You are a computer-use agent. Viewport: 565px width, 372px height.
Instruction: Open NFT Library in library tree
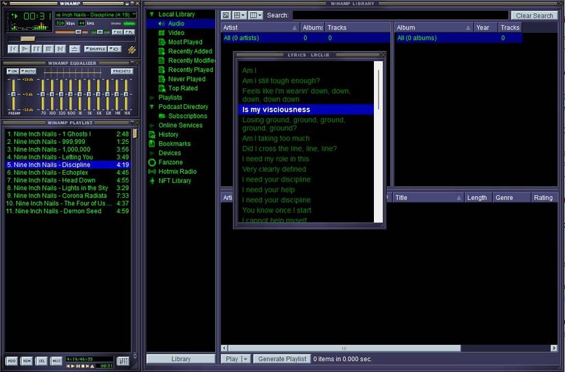[x=175, y=181]
